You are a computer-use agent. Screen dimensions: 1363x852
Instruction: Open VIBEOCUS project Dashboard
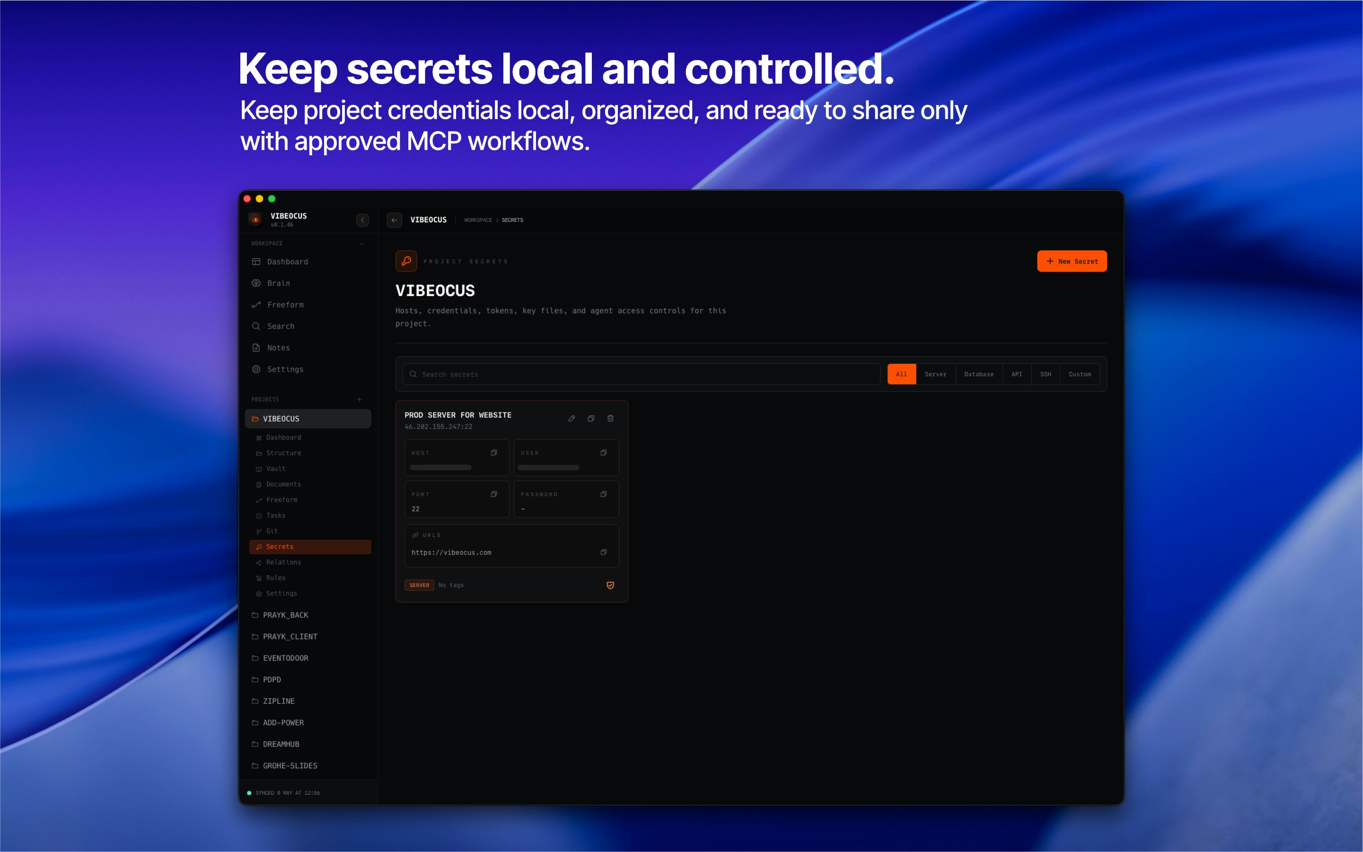pyautogui.click(x=310, y=437)
